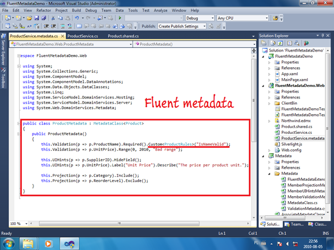
Task: Click the Cut scissors icon
Action: point(53,18)
